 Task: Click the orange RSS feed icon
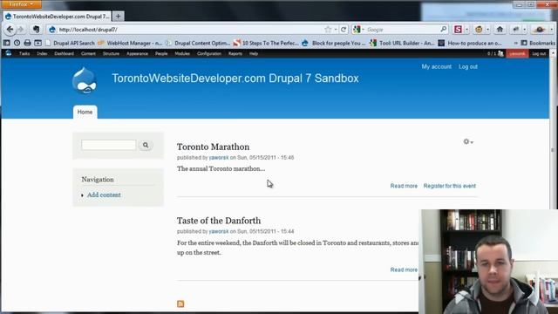(180, 304)
